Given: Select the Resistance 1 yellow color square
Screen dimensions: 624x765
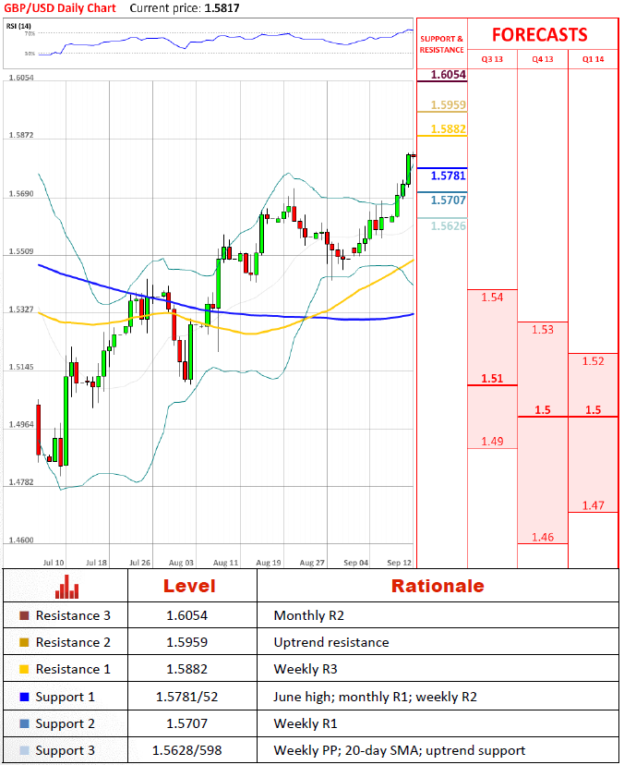Looking at the screenshot, I should [24, 669].
